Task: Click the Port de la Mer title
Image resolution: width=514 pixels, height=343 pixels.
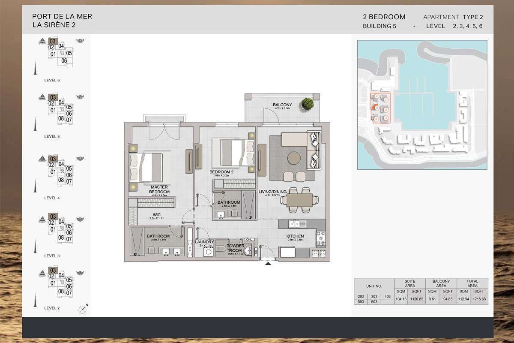Action: tap(62, 17)
